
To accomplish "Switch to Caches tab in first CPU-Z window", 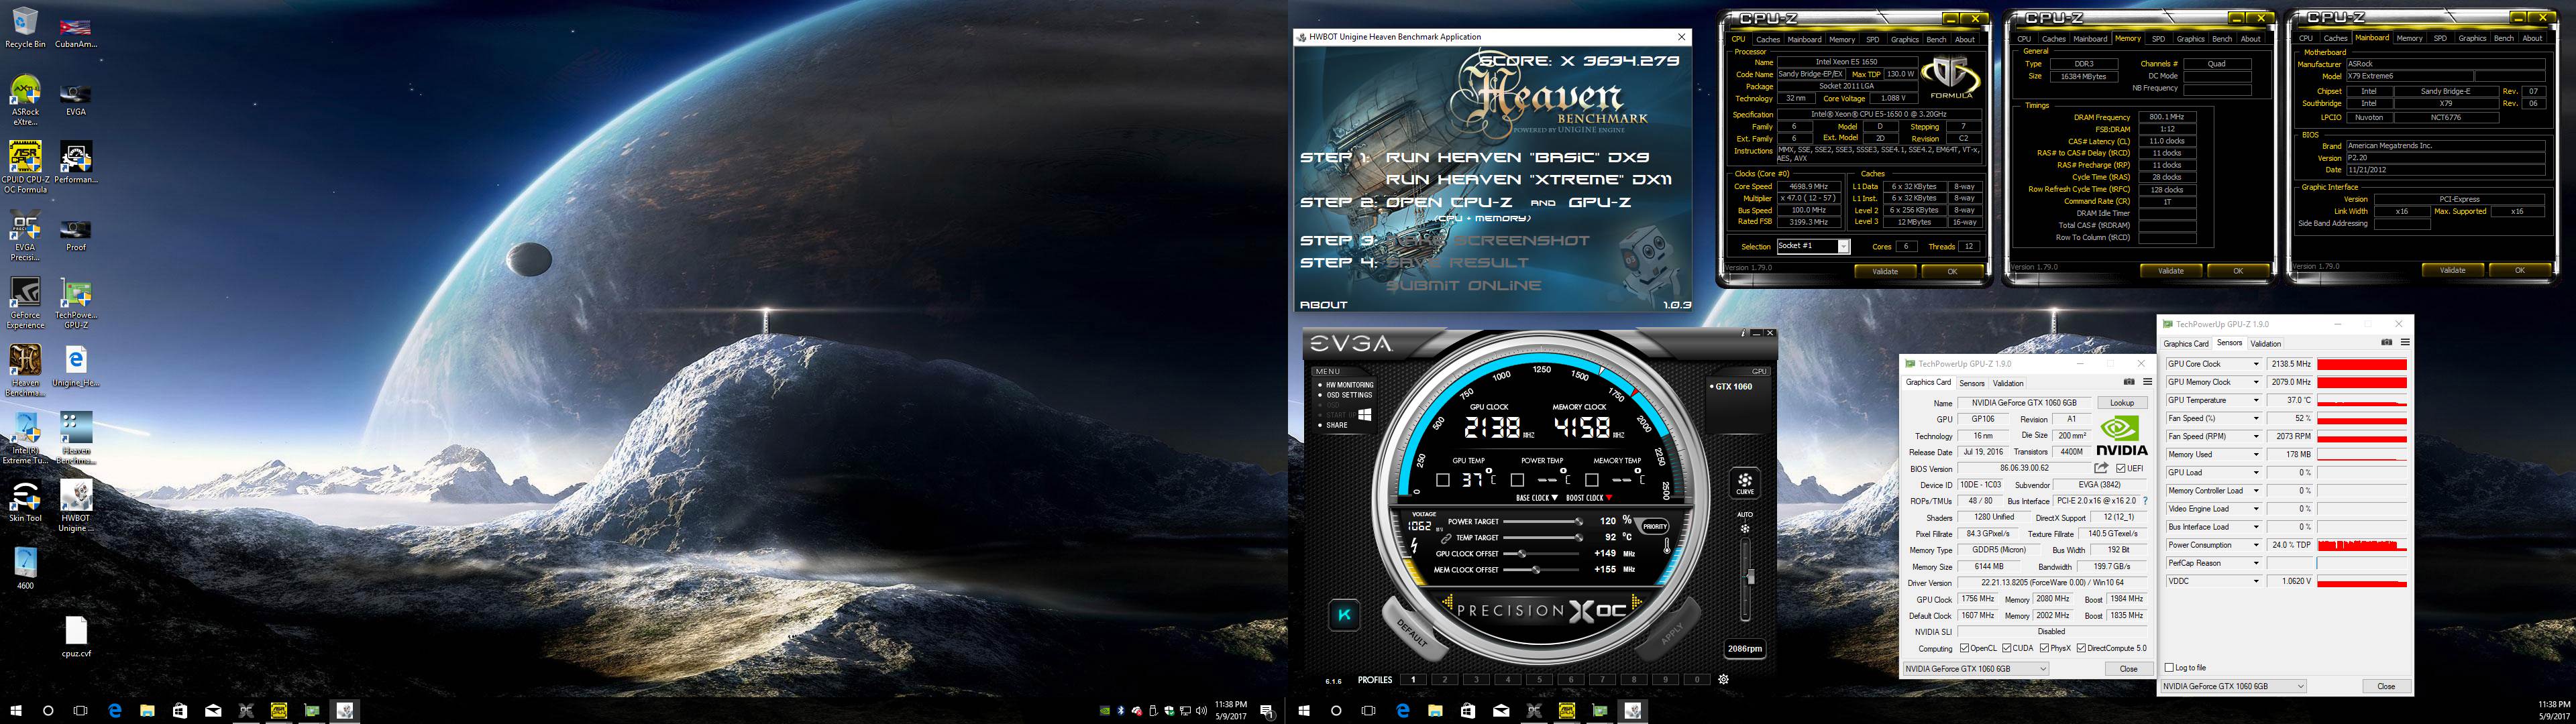I will (x=1768, y=39).
